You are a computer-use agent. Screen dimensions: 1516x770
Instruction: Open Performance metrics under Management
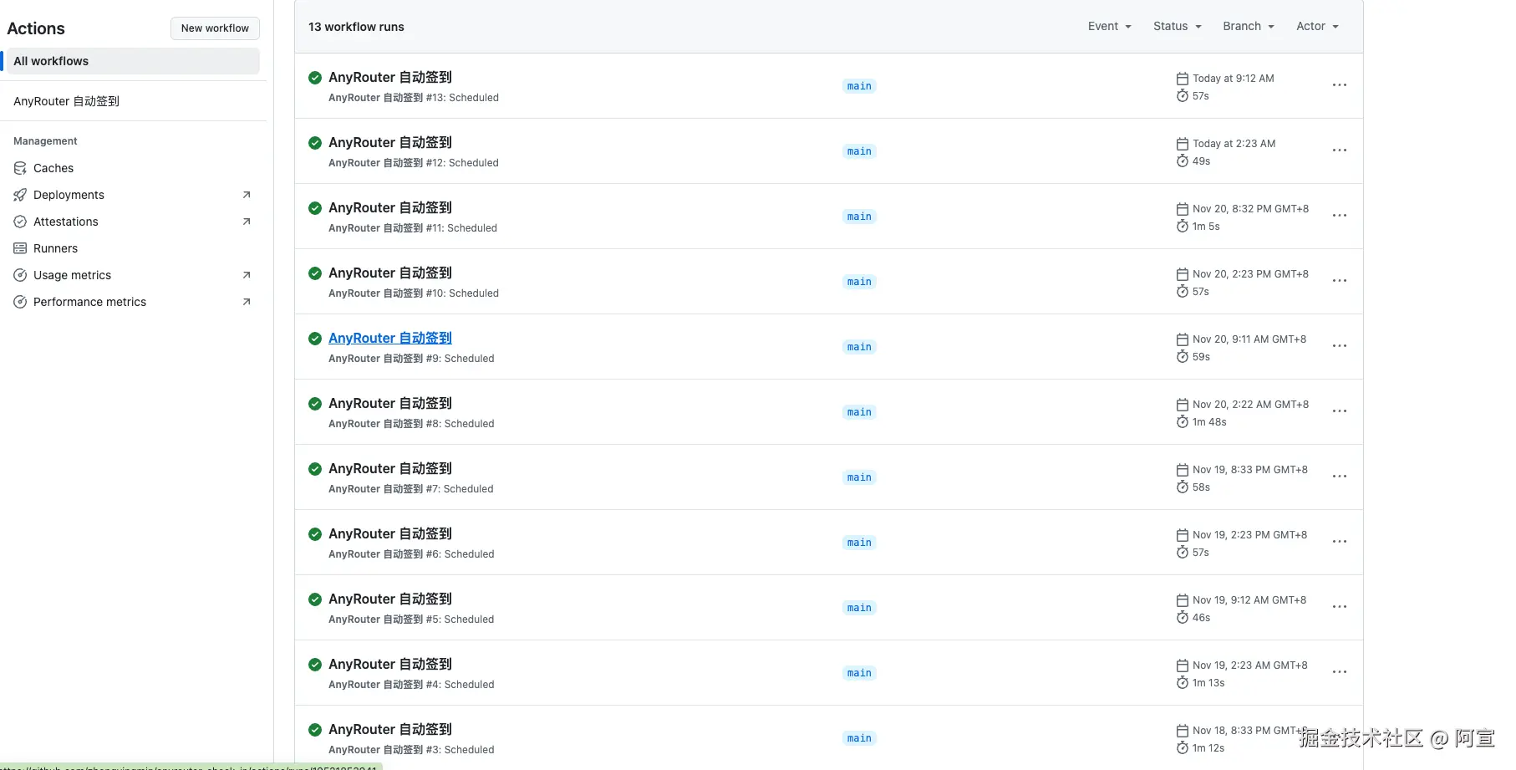tap(134, 302)
